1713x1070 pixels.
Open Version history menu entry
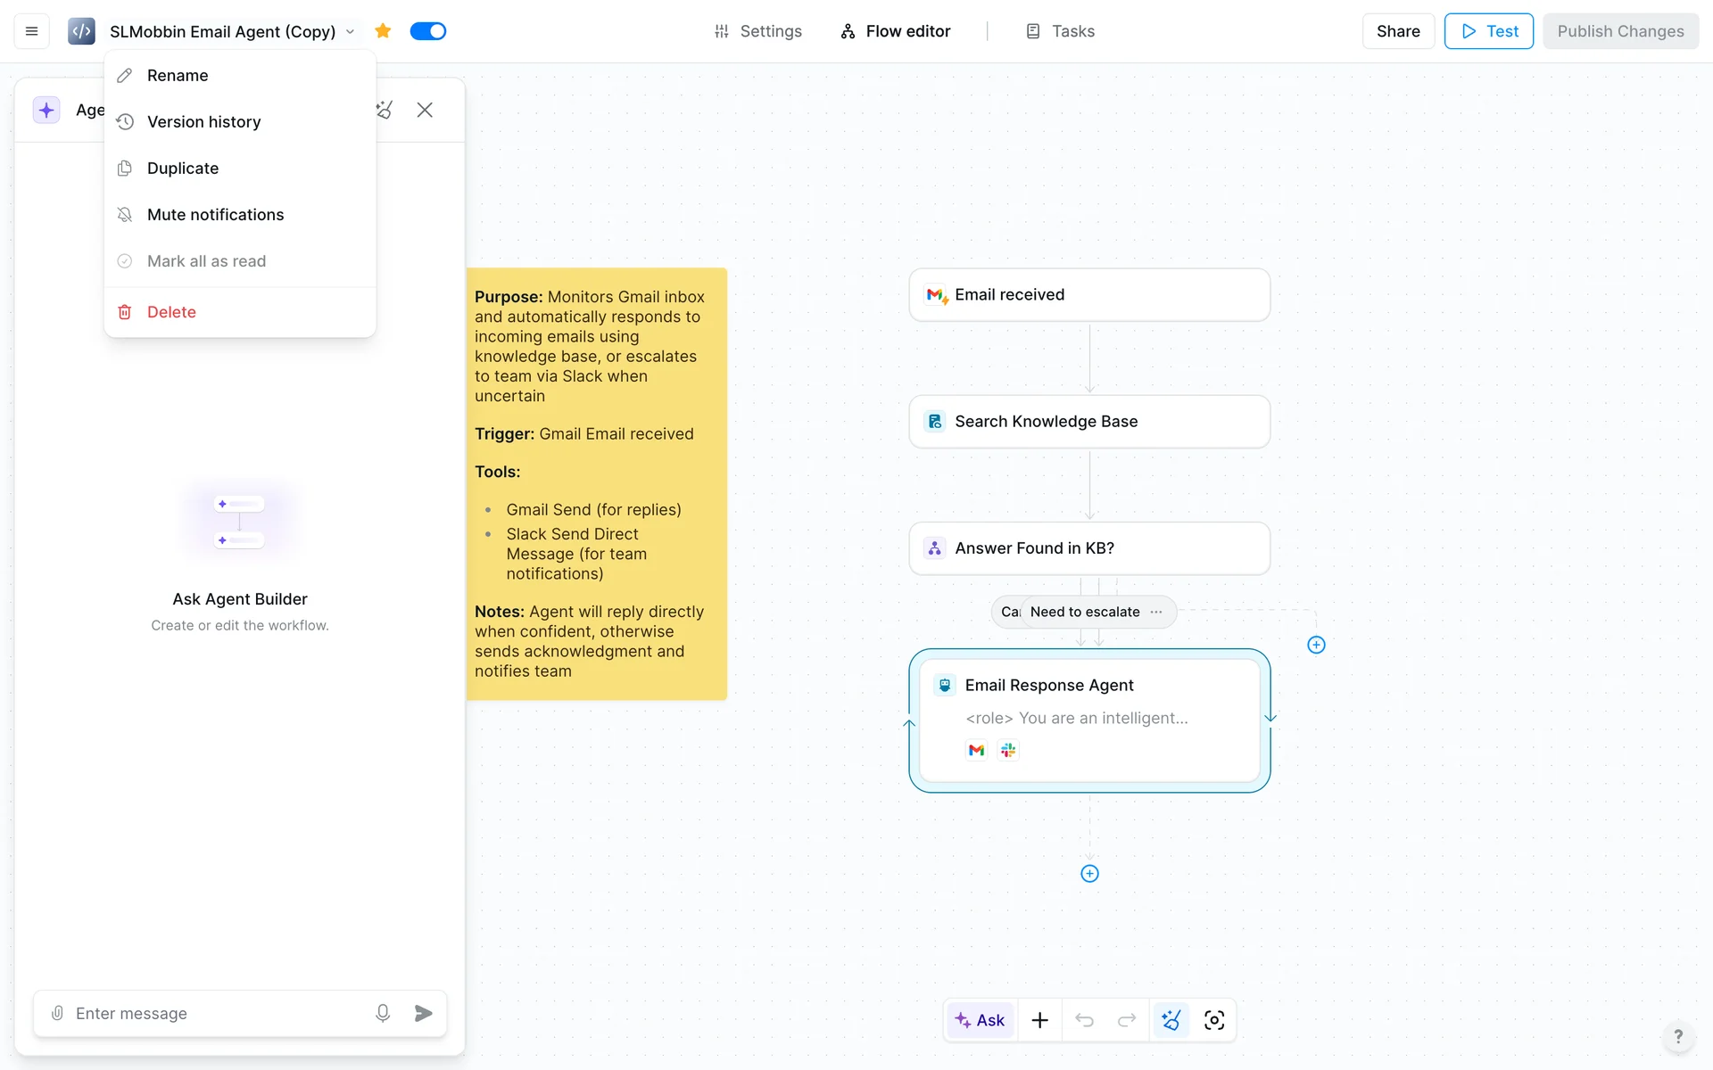[x=203, y=122]
